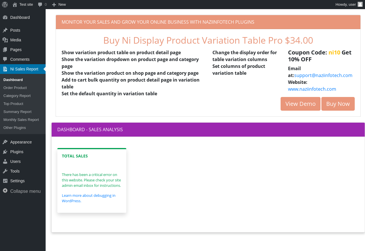
Task: Open the Top Product report
Action: coord(23,104)
